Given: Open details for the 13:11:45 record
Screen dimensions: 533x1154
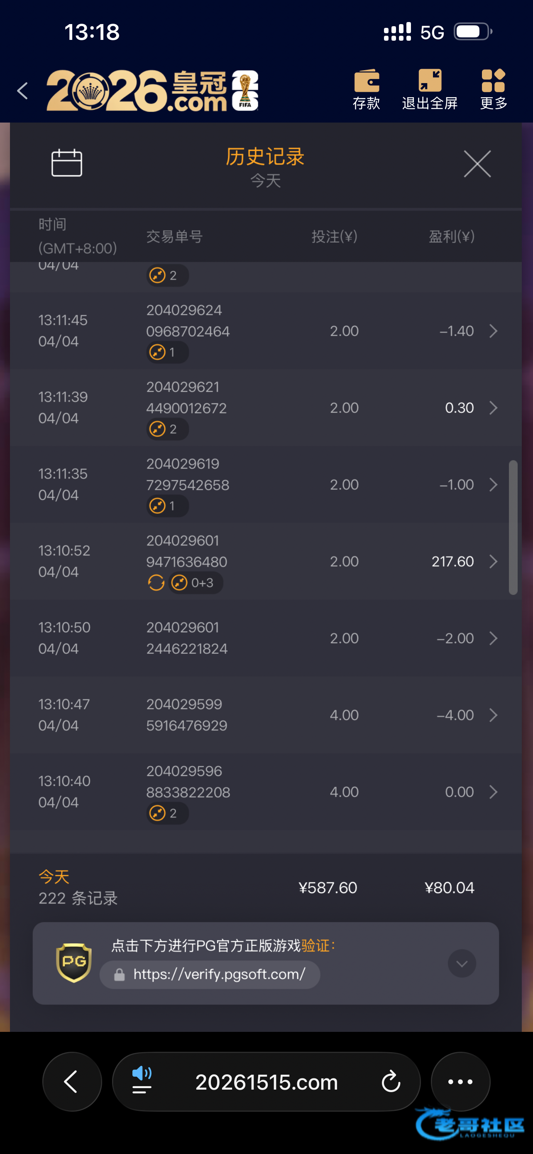Looking at the screenshot, I should (493, 331).
